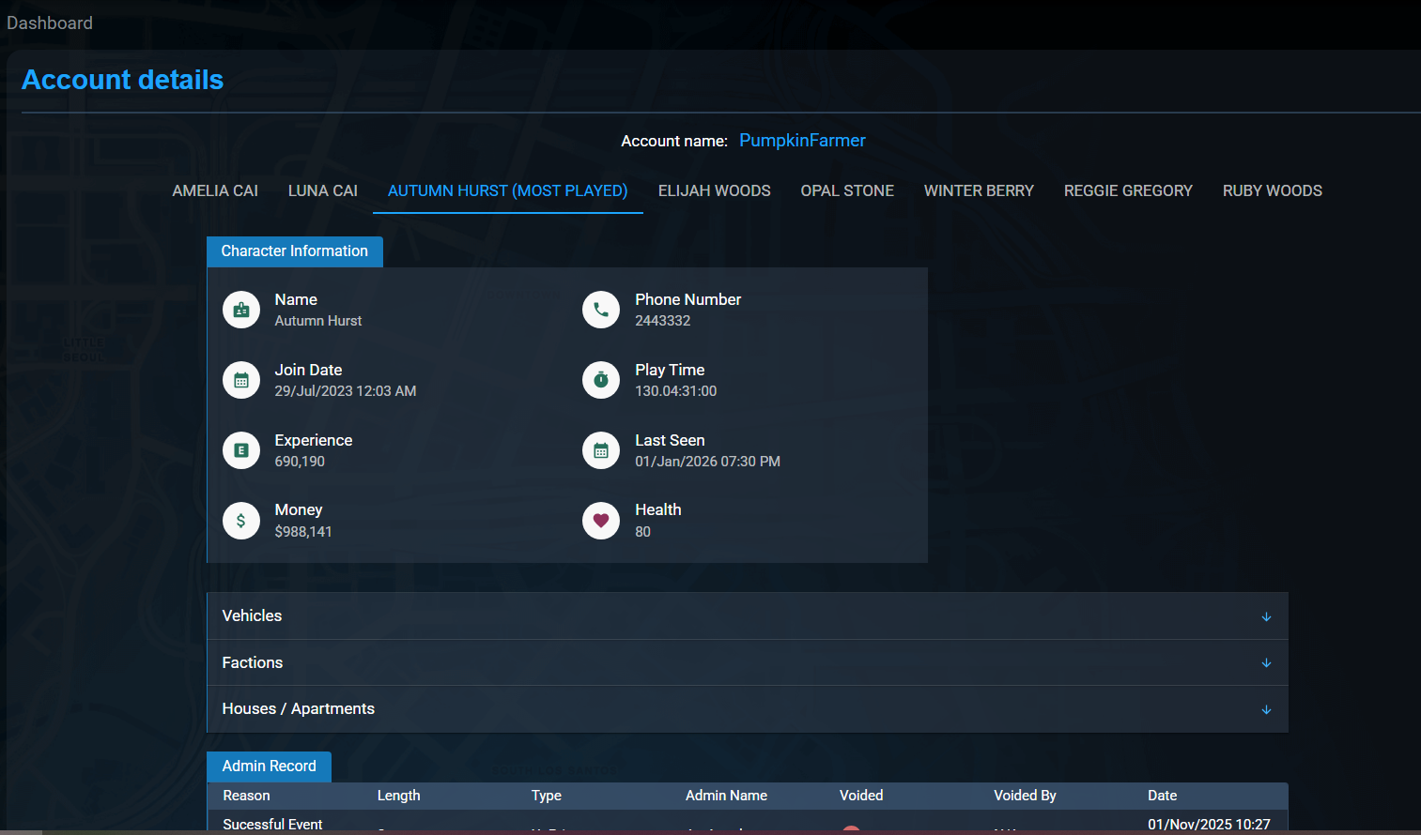
Task: Click the Date column header
Action: click(1163, 796)
